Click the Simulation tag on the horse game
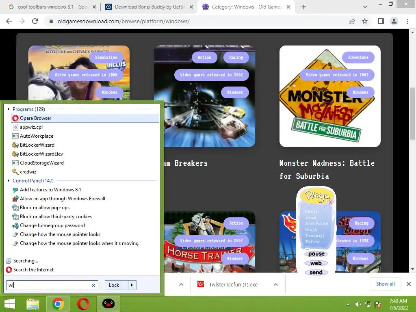This screenshot has height=312, width=416. (106, 57)
